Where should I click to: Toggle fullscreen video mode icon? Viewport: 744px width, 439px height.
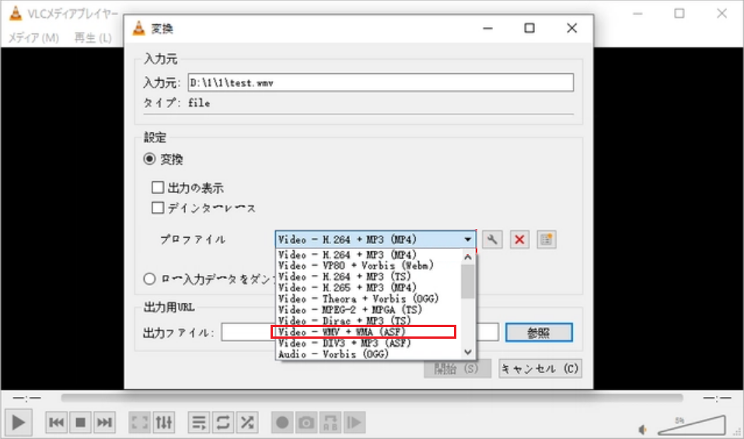(139, 422)
